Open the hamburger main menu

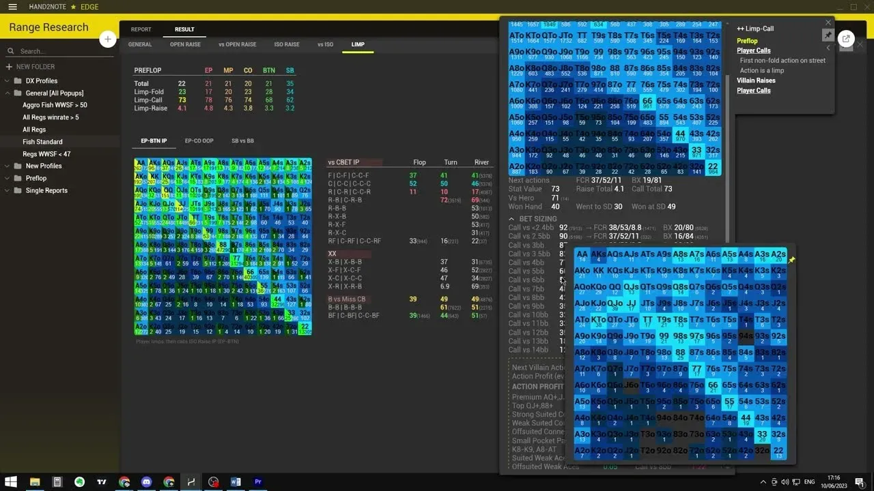[12, 7]
